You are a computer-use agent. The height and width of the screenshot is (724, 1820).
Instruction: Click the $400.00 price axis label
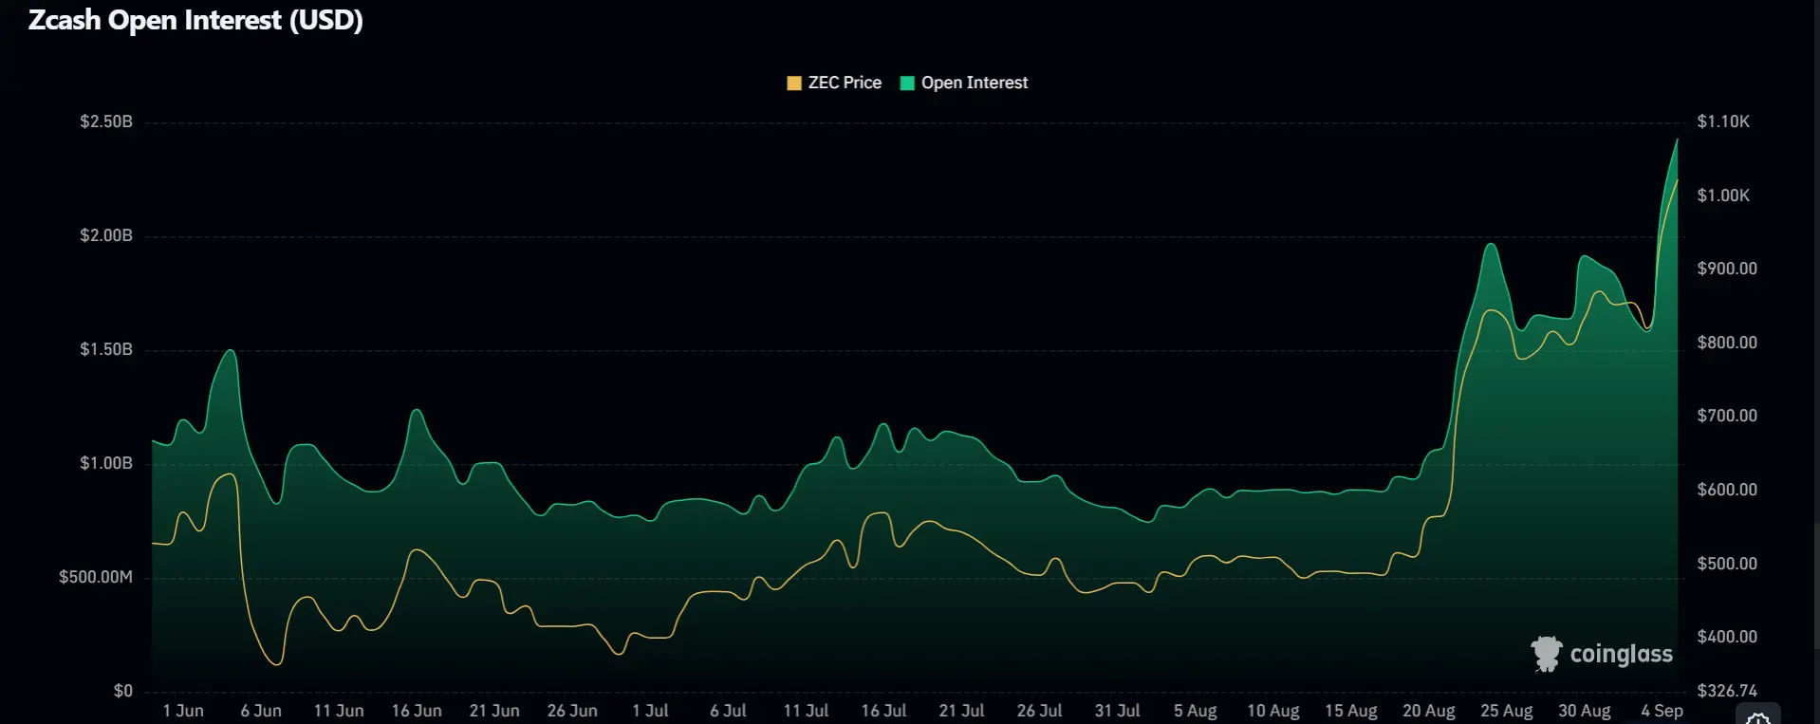coord(1727,637)
